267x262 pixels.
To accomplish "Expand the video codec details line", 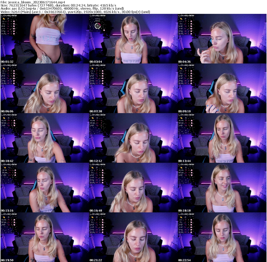I will coord(76,11).
